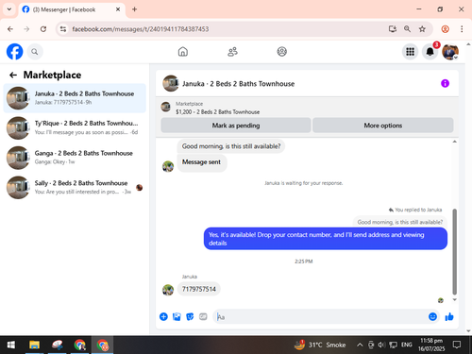Viewport: 472px width, 354px height.
Task: Open the account profile picture menu
Action: coord(450,52)
